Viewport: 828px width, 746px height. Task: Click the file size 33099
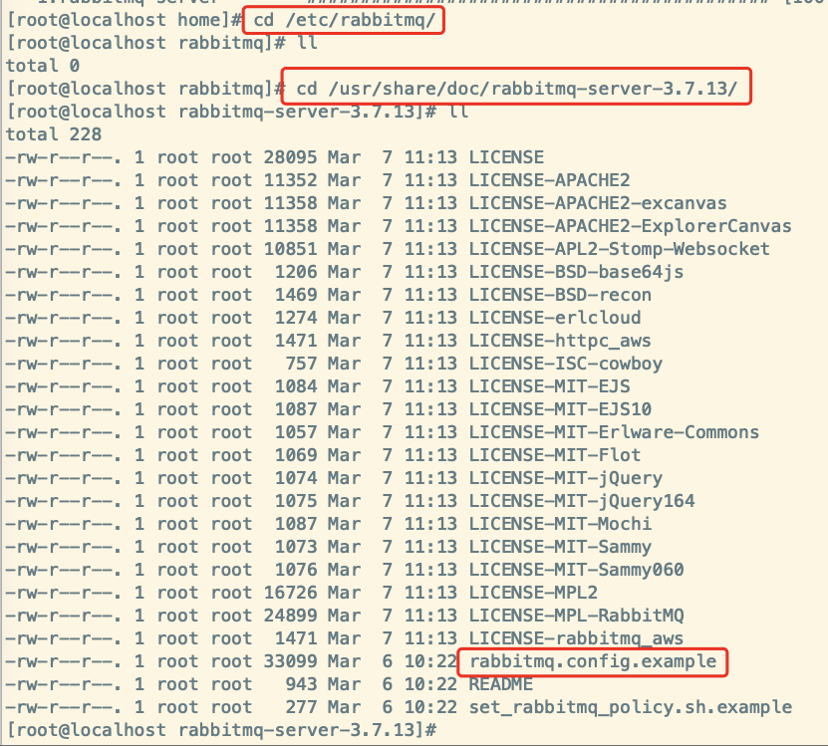[x=290, y=661]
